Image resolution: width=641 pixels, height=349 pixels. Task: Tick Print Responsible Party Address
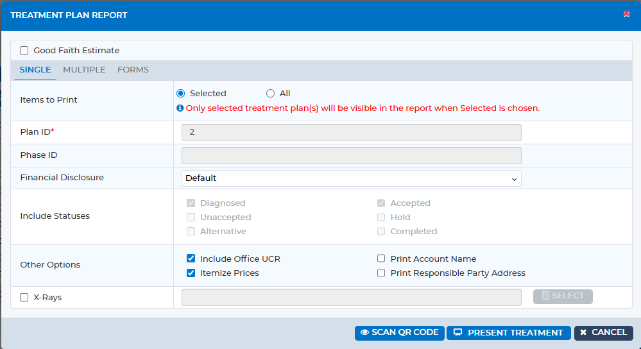[x=381, y=273]
